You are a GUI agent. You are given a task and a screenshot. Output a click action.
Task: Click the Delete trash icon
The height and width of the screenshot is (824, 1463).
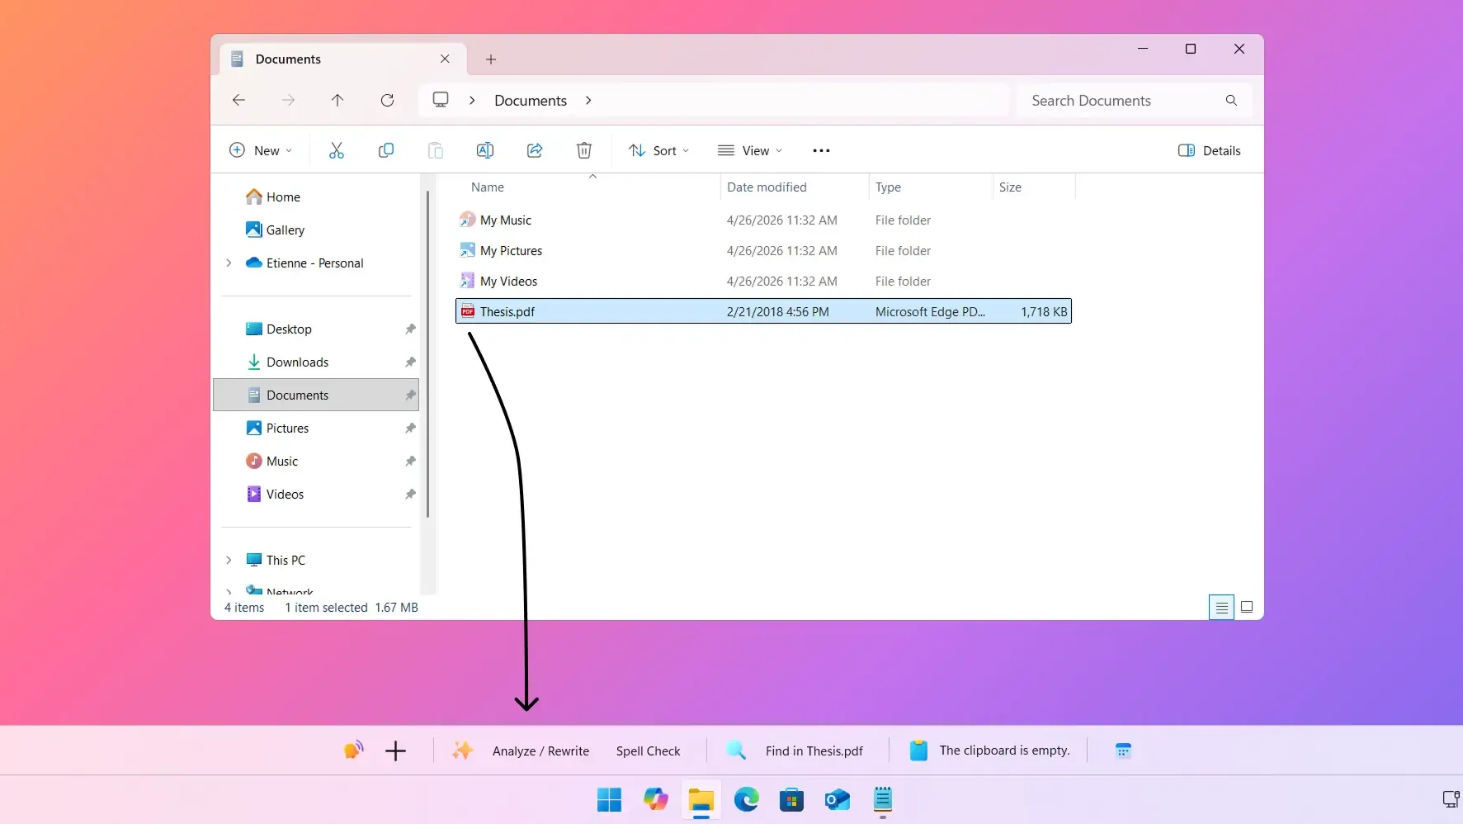point(584,150)
